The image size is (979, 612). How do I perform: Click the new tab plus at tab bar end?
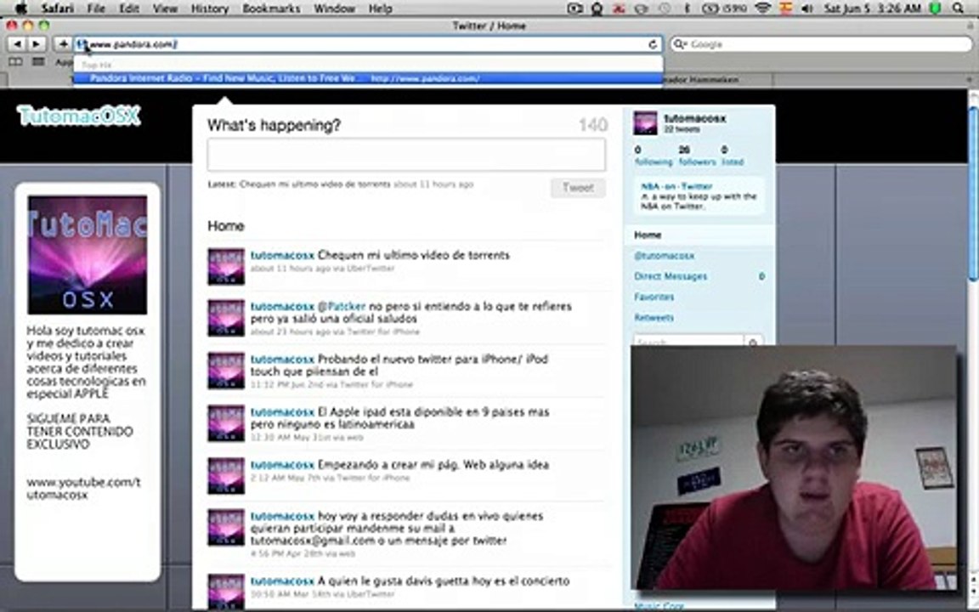click(969, 80)
